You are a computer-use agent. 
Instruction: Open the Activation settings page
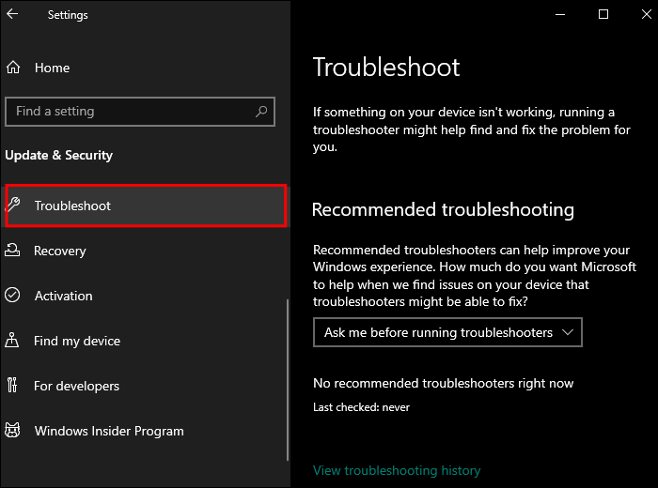click(63, 296)
